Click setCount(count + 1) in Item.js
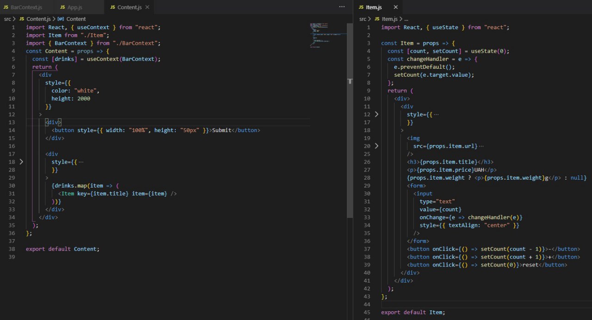 point(511,257)
